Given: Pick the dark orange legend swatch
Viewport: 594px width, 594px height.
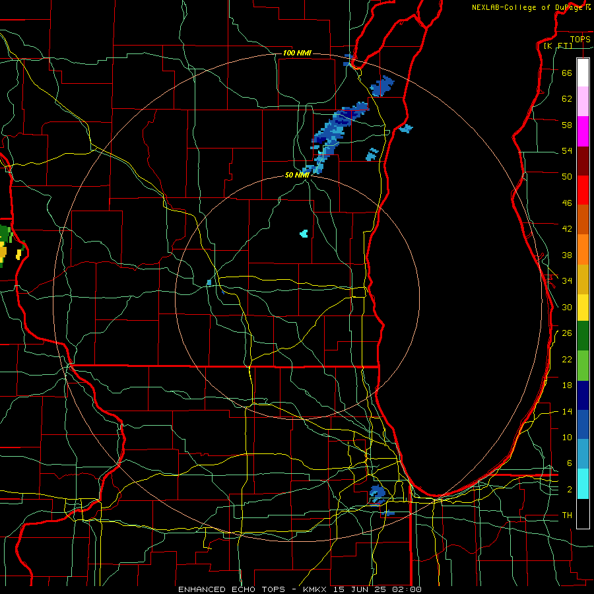Looking at the screenshot, I should coord(583,220).
